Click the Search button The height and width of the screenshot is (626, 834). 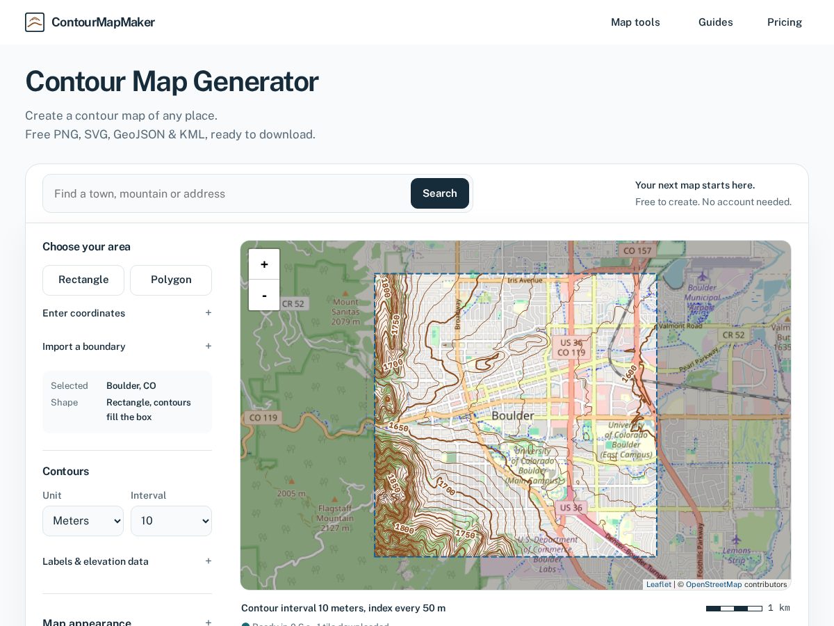(440, 193)
